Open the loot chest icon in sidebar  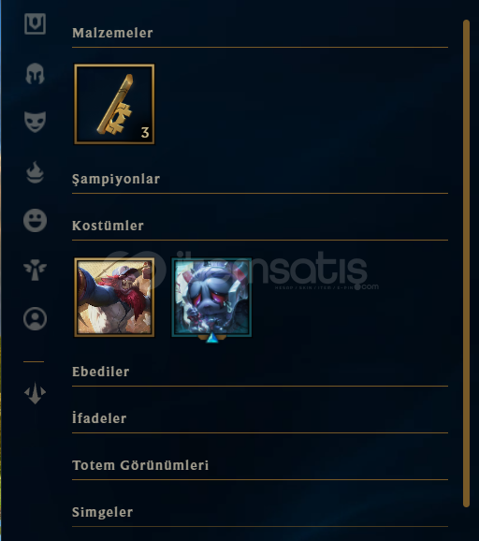tap(35, 23)
